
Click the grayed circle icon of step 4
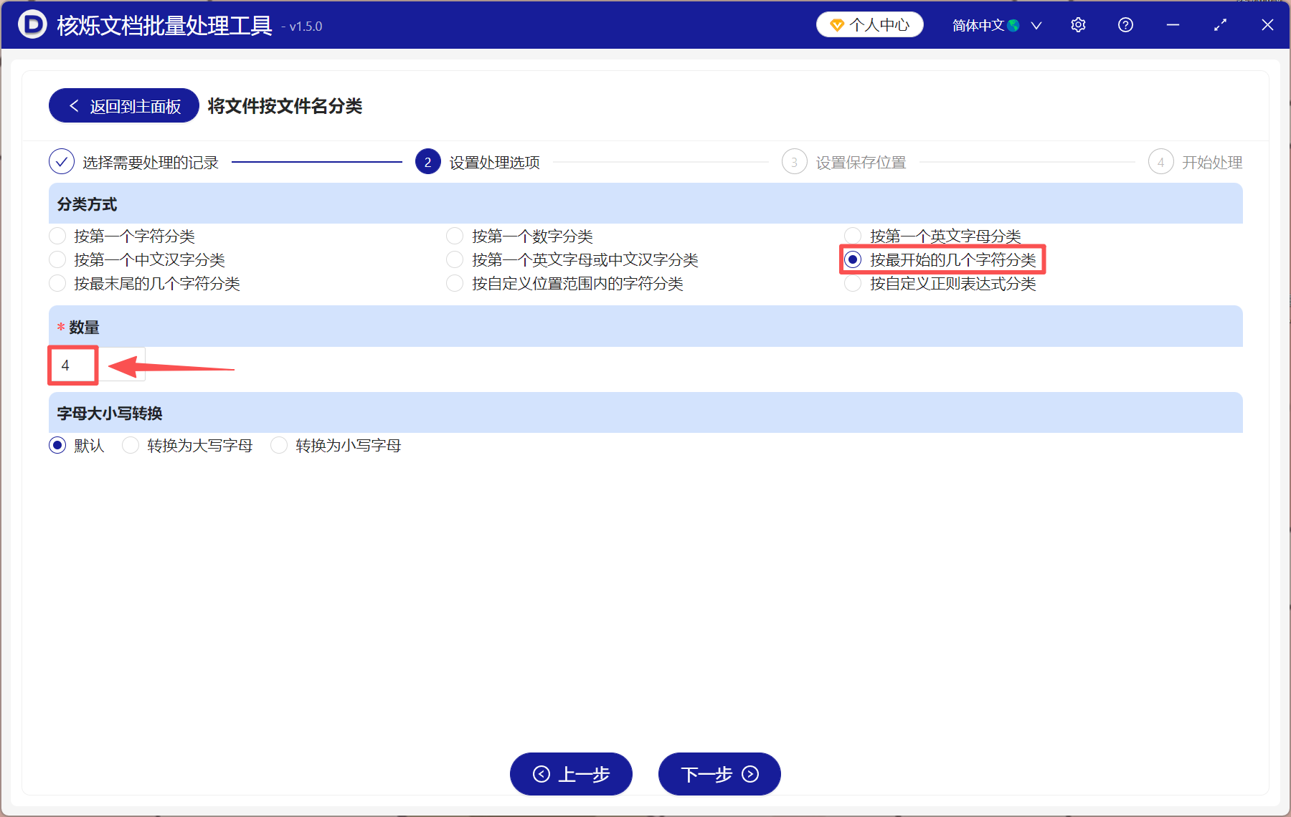[x=1160, y=162]
